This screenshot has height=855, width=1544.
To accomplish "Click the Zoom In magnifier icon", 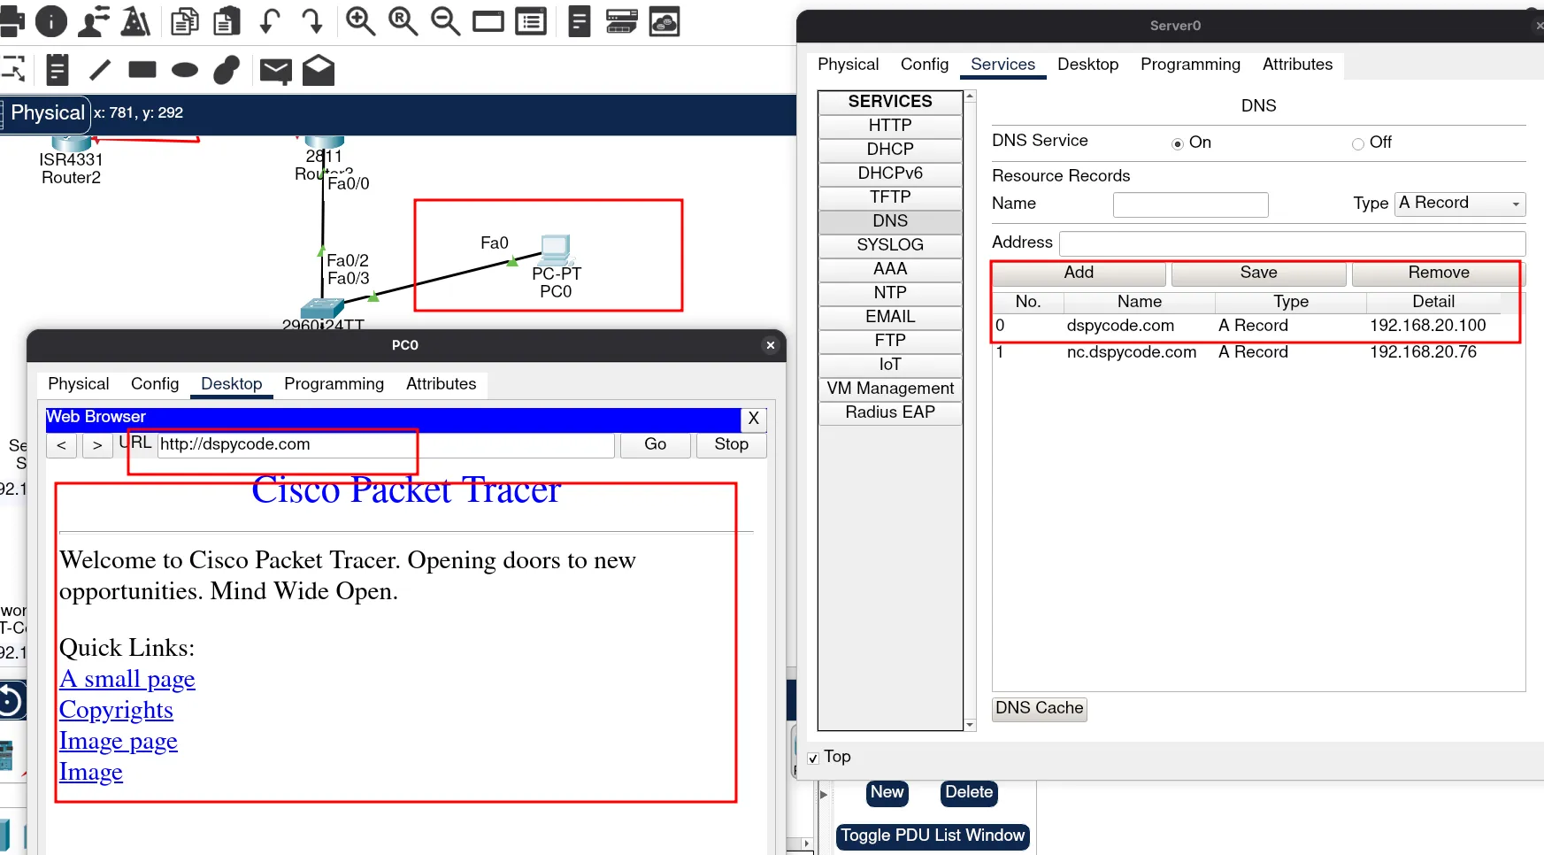I will (360, 21).
